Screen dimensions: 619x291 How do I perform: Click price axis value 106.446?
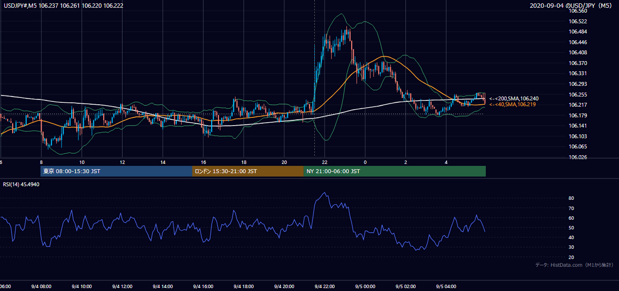pos(578,42)
